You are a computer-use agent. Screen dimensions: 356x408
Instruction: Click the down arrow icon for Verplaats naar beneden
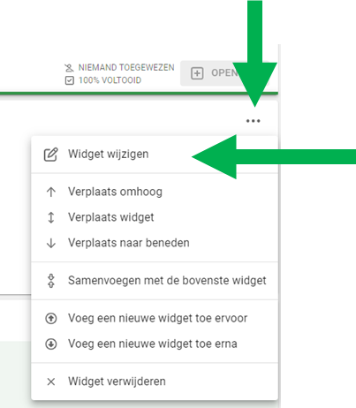pyautogui.click(x=51, y=243)
